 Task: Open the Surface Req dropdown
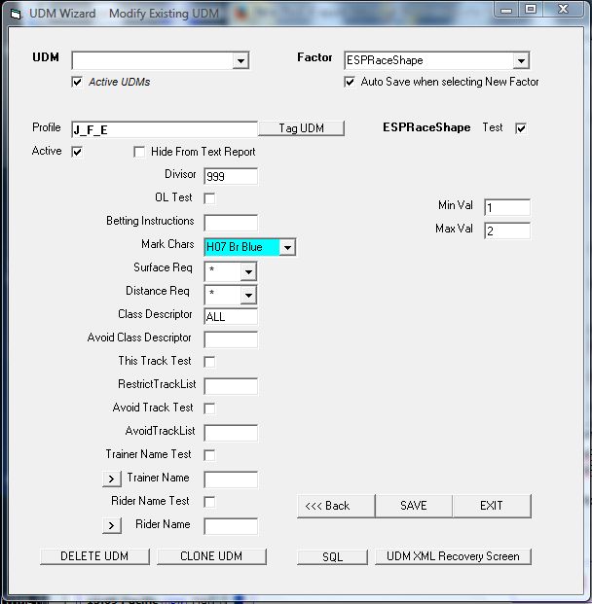point(248,271)
